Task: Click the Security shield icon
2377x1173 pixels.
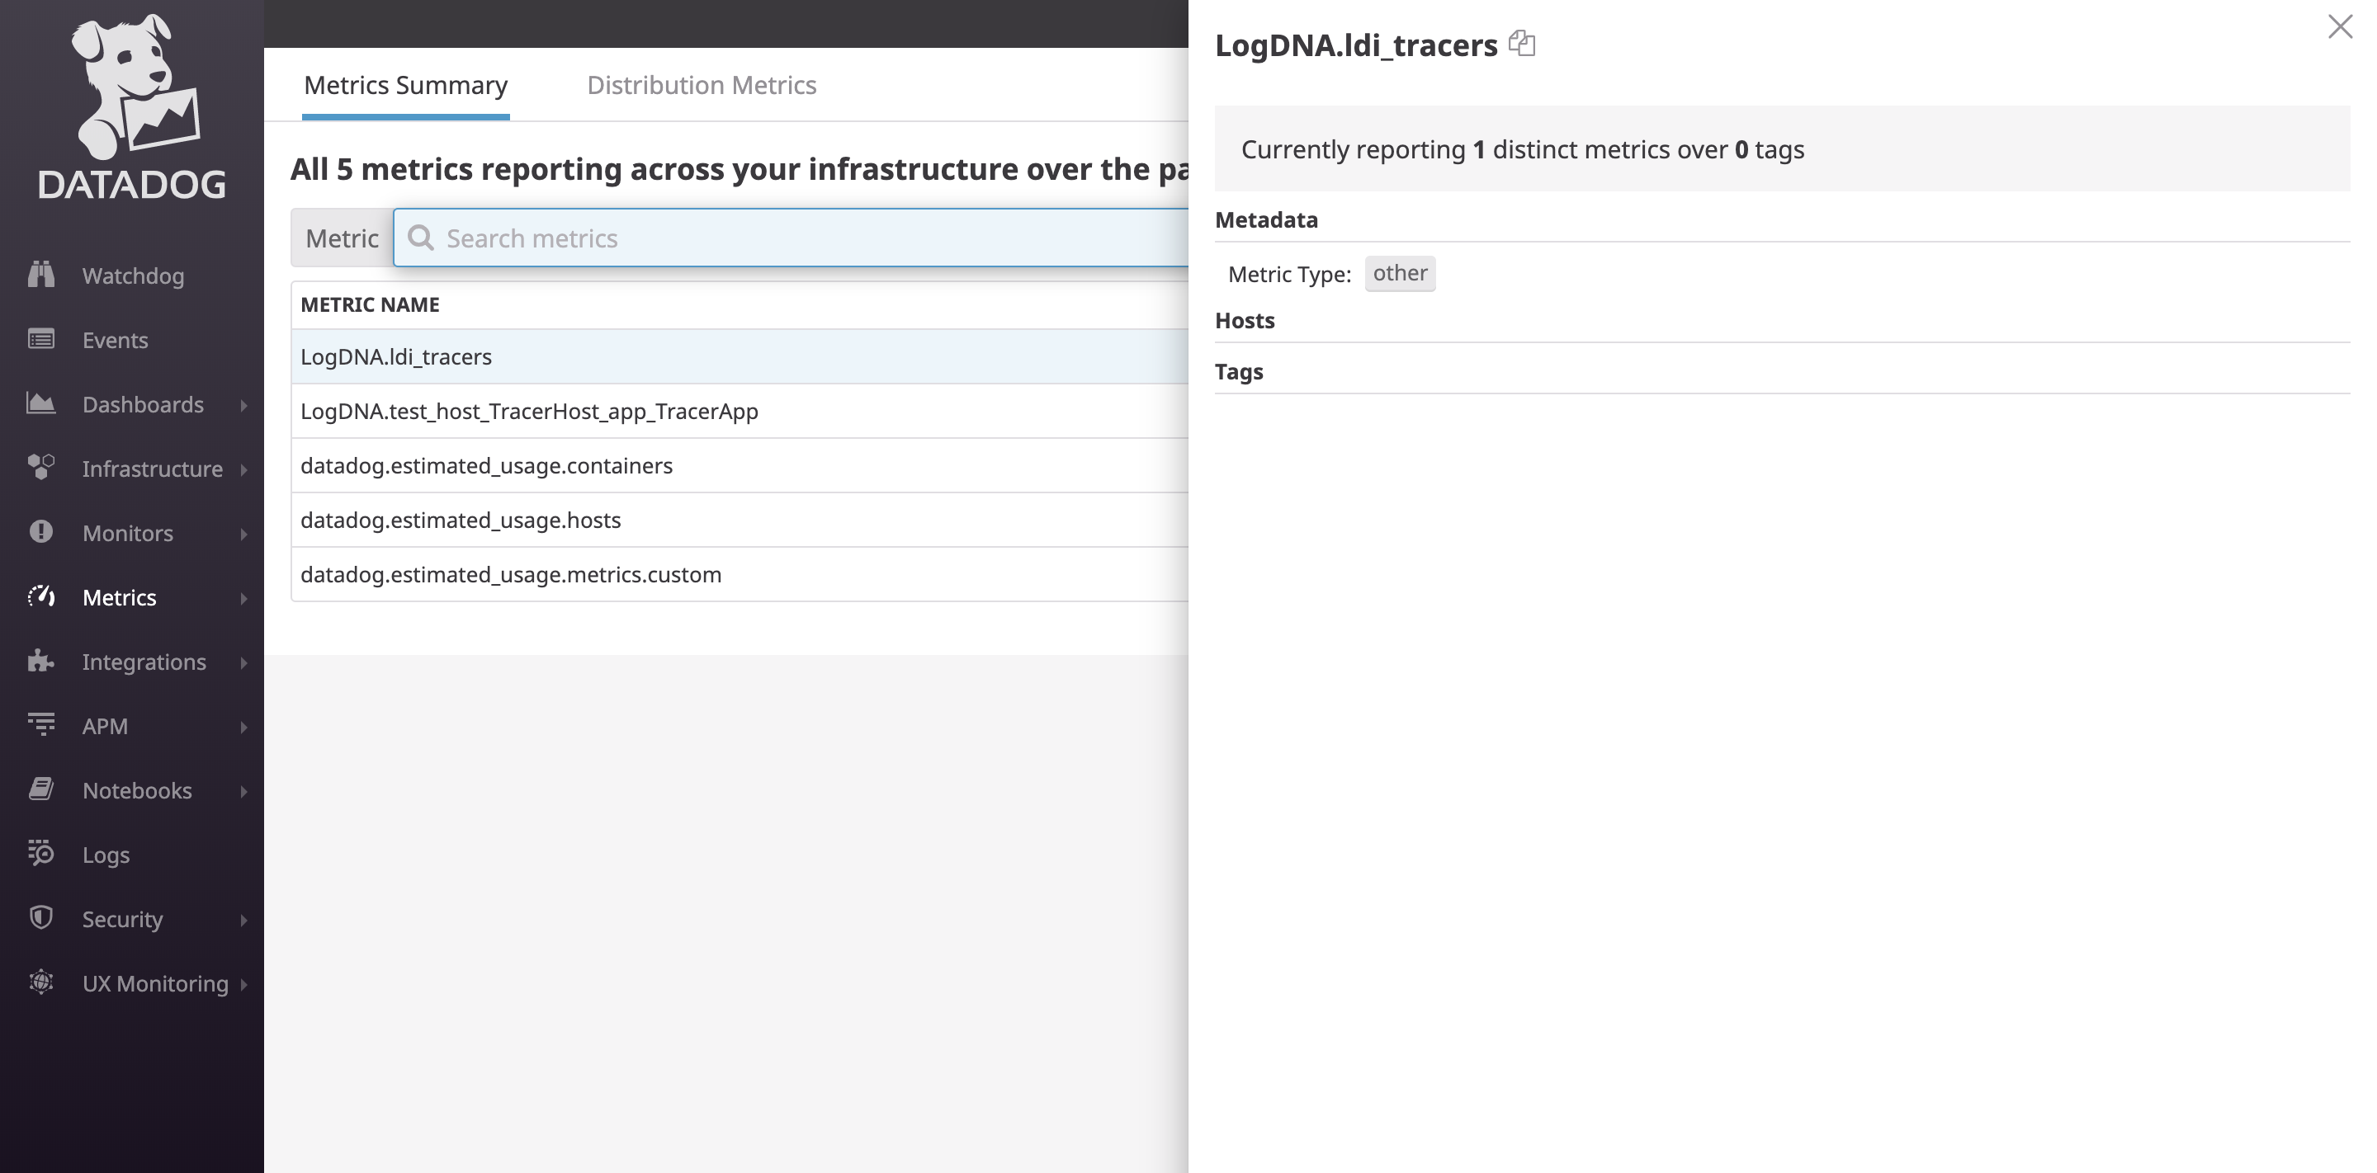Action: tap(40, 918)
